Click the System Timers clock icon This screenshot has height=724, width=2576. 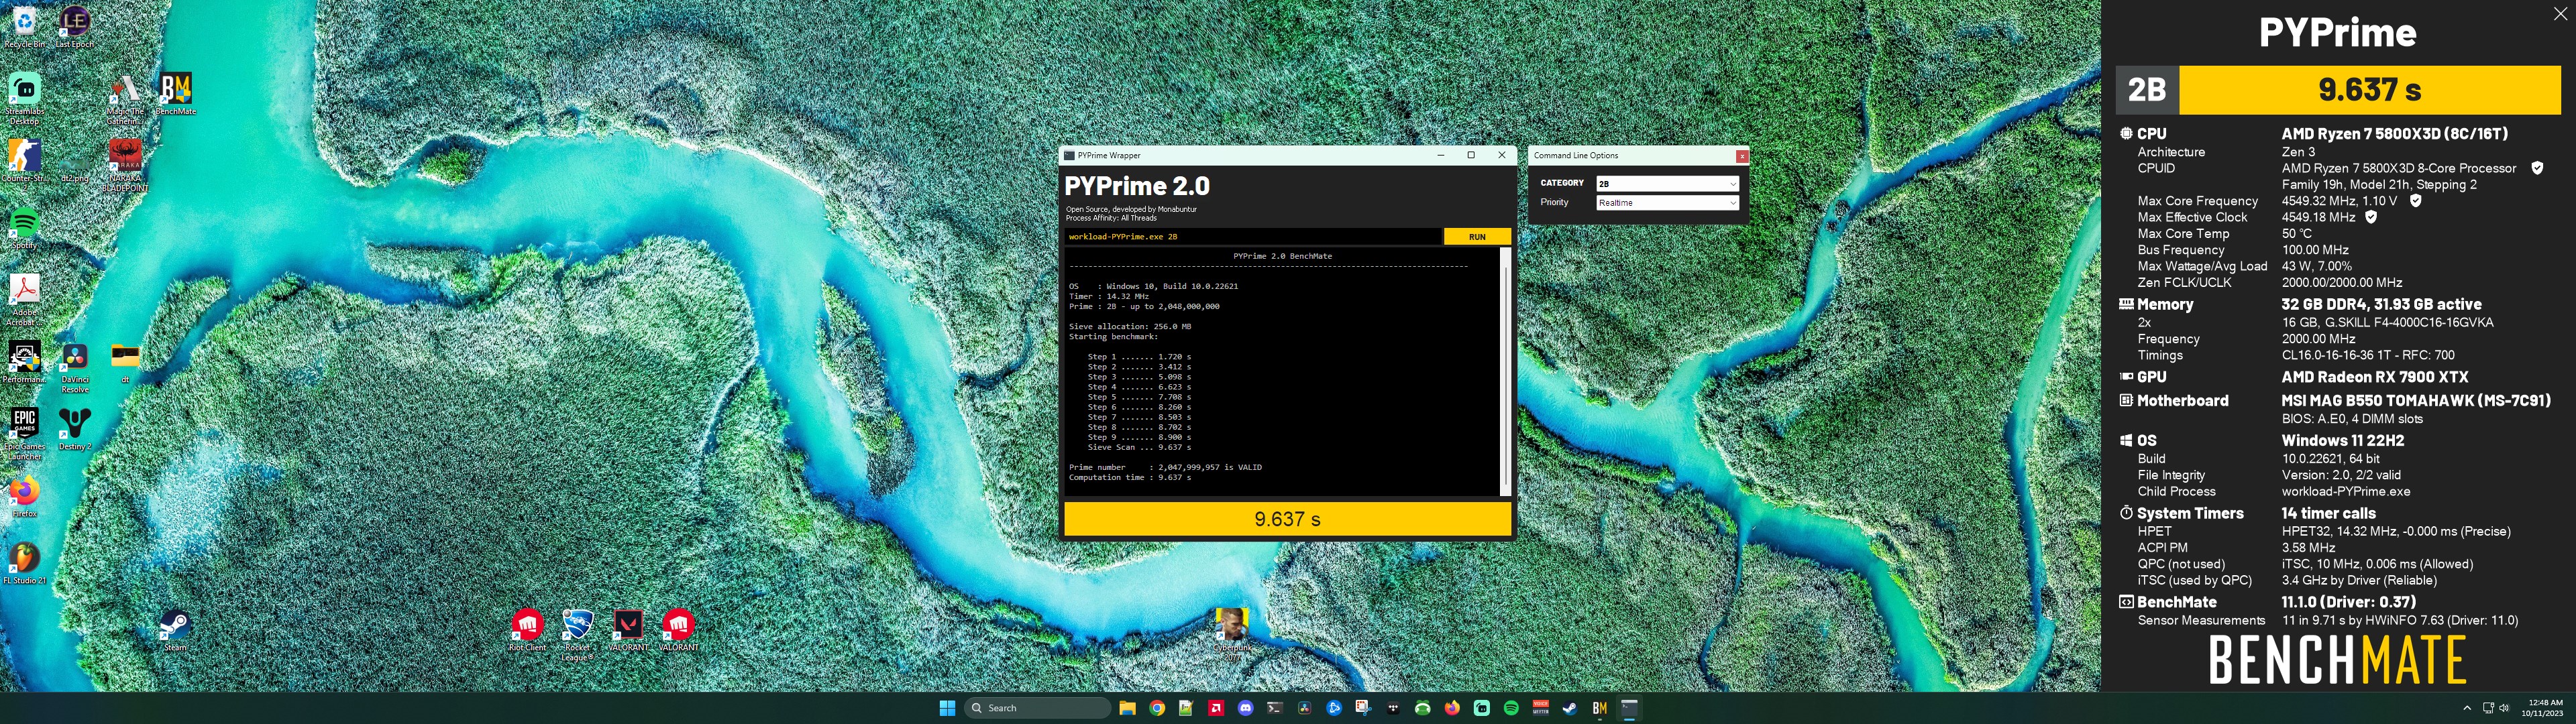(x=2126, y=513)
